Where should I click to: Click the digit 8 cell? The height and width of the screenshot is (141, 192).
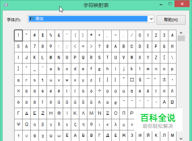click(43, 46)
